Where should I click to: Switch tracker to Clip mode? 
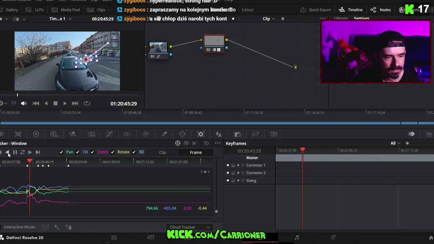pos(162,152)
